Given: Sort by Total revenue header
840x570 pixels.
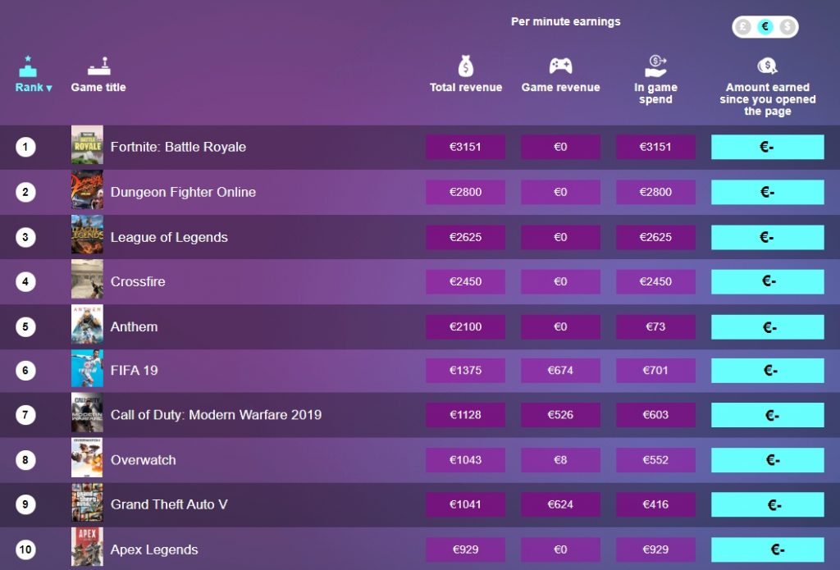Looking at the screenshot, I should tap(466, 87).
